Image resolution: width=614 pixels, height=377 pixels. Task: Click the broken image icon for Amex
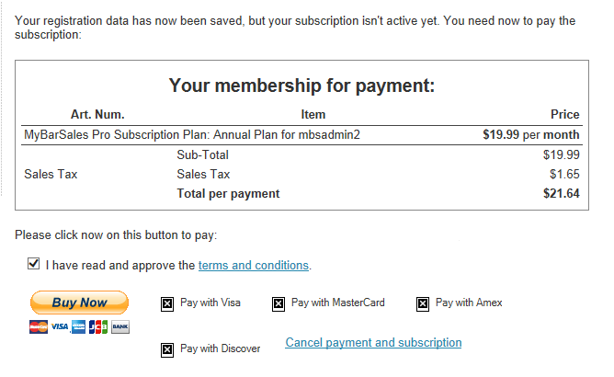423,303
